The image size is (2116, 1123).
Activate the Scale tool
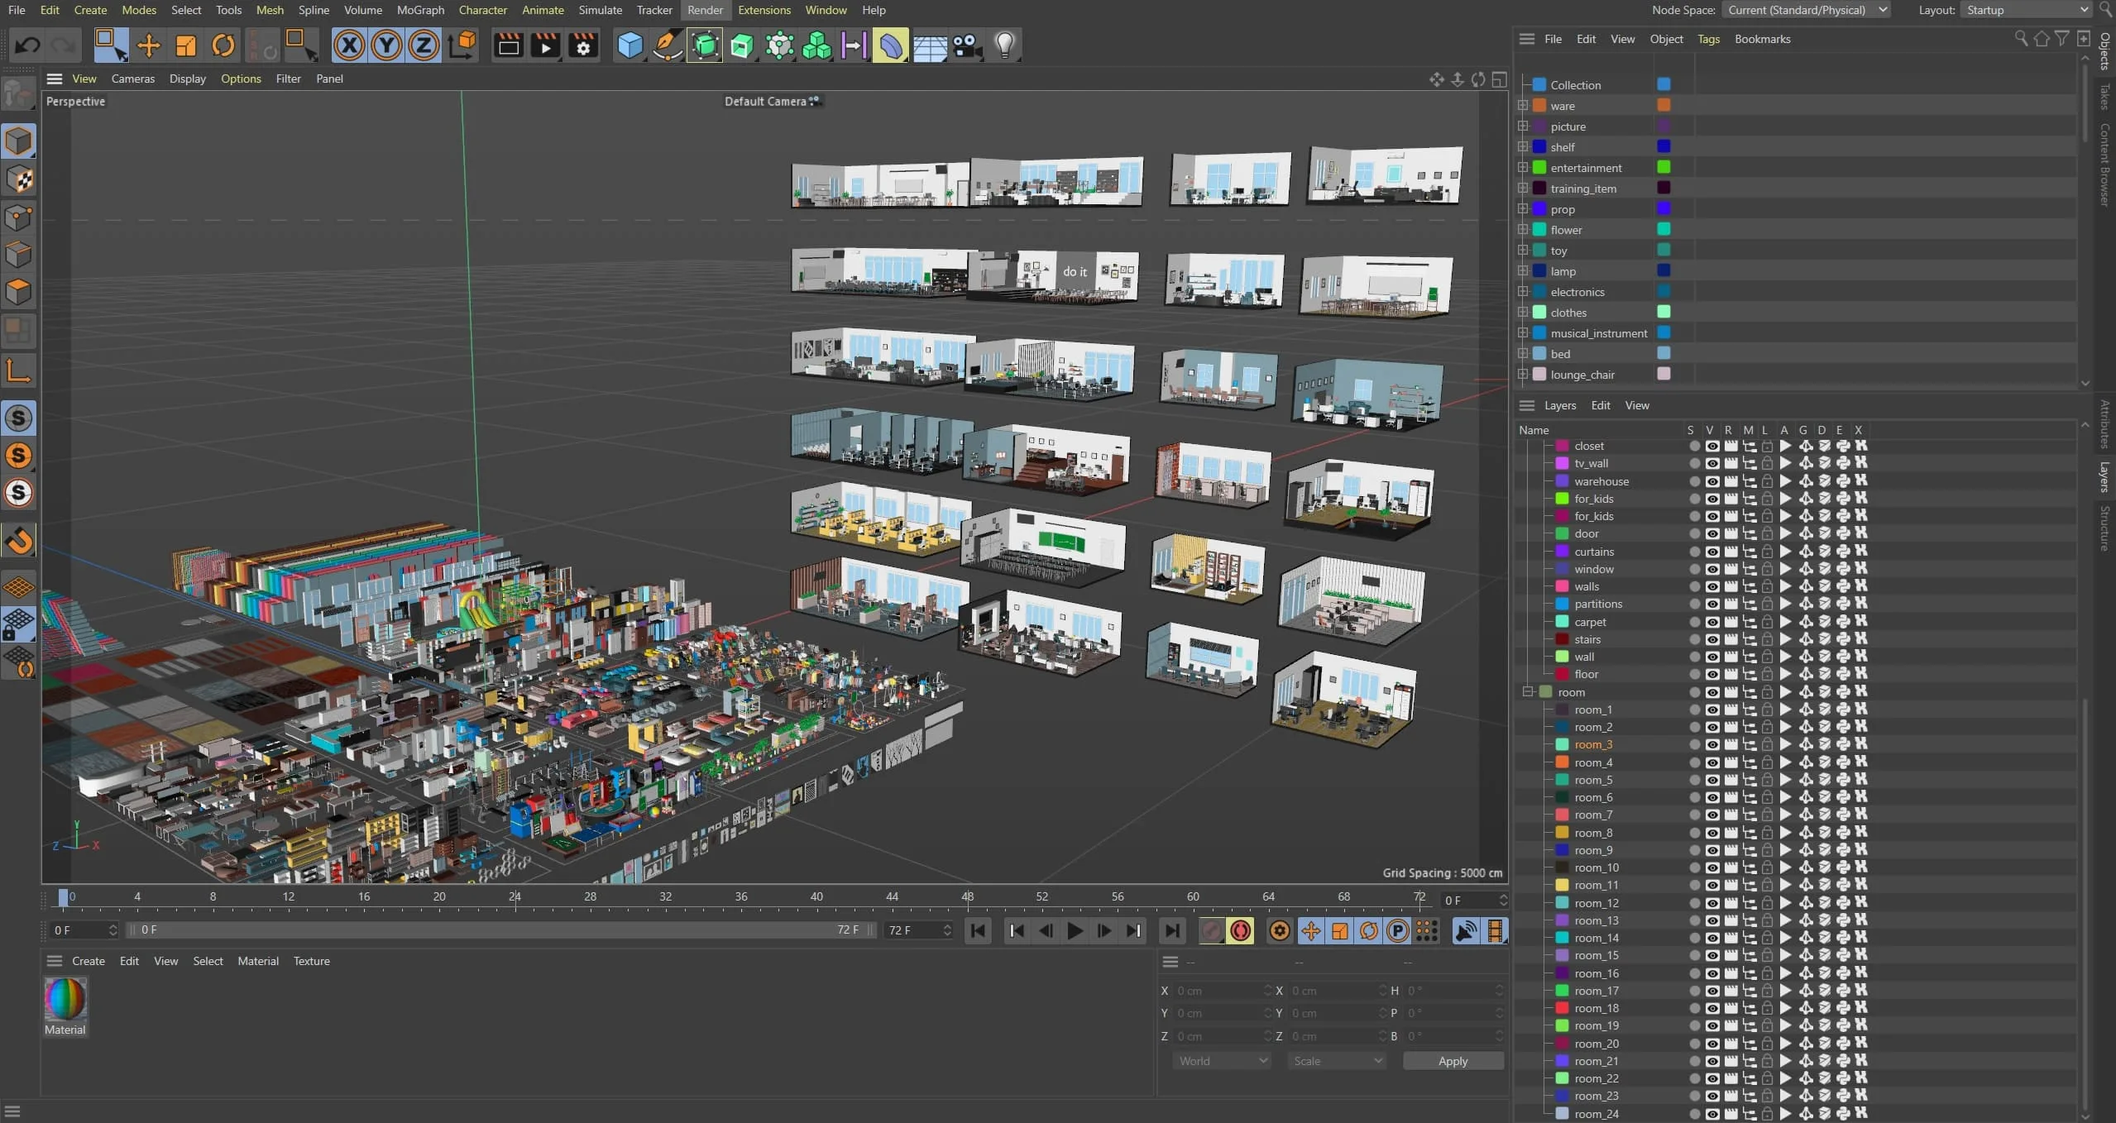pos(186,45)
